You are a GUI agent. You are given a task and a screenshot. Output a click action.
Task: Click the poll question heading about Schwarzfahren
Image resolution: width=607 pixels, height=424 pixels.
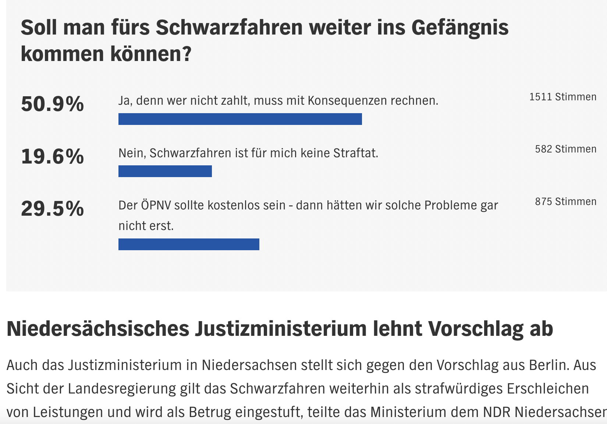[264, 40]
